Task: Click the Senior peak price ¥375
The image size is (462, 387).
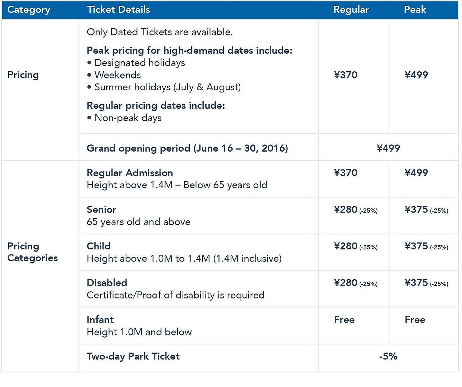Action: (x=416, y=210)
